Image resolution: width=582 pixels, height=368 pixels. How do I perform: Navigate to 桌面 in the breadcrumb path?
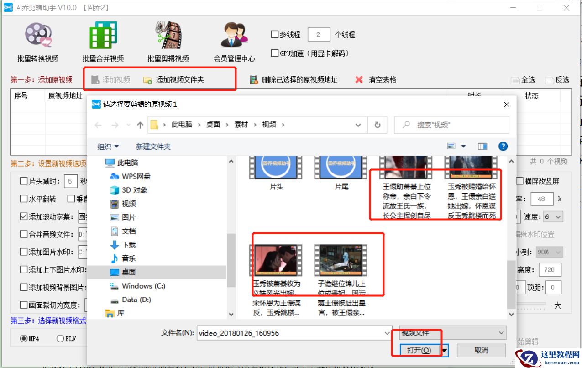[213, 124]
